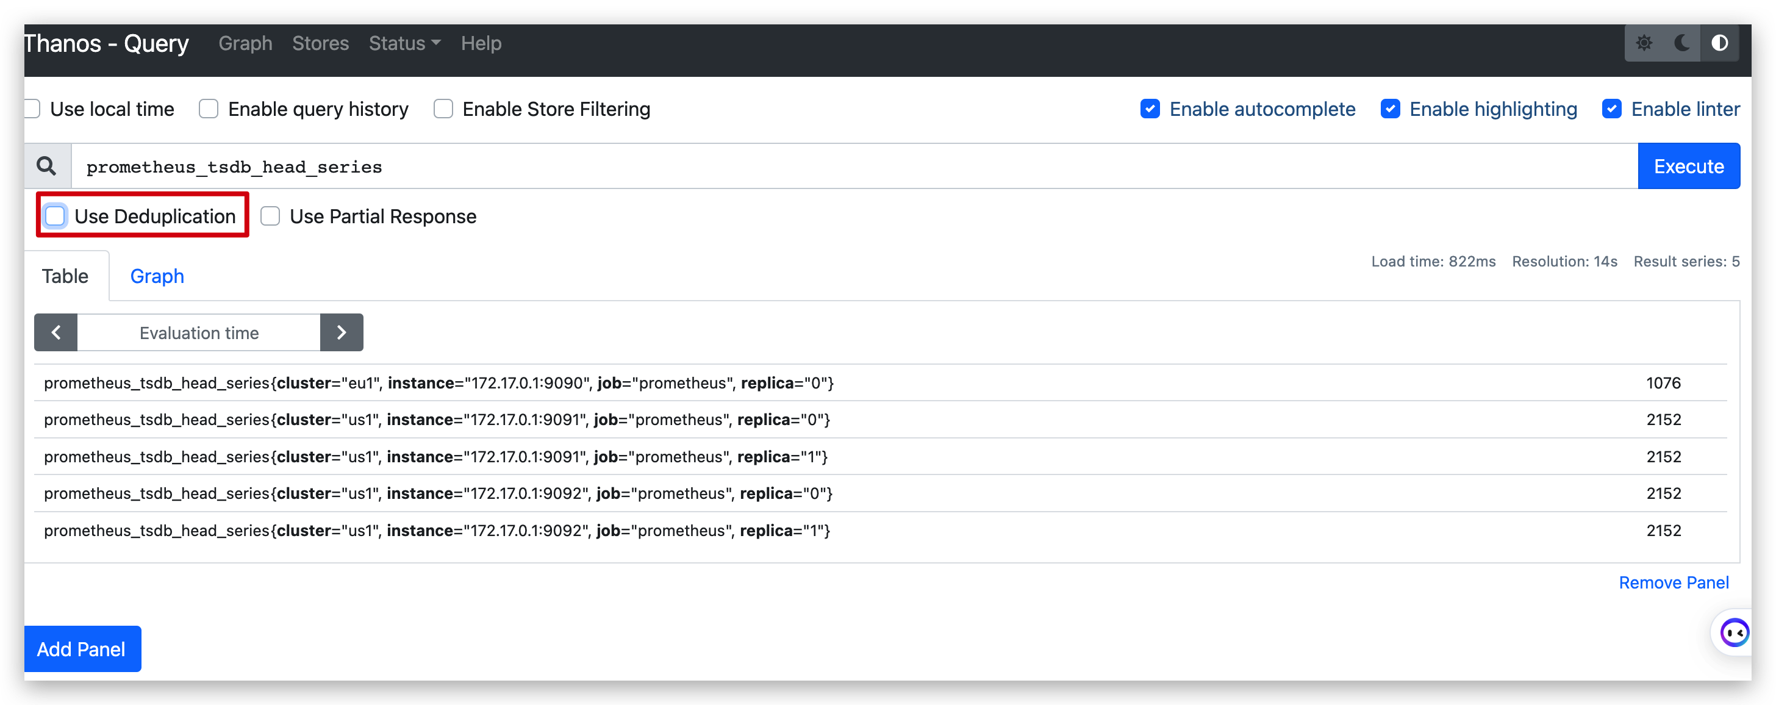This screenshot has width=1776, height=705.
Task: Click Remove Panel link
Action: click(1674, 583)
